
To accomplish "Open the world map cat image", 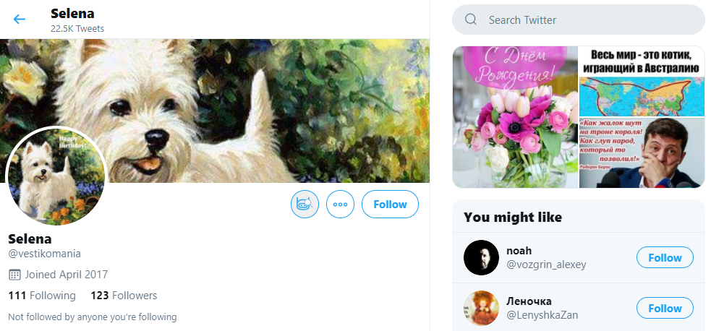I will pyautogui.click(x=642, y=81).
